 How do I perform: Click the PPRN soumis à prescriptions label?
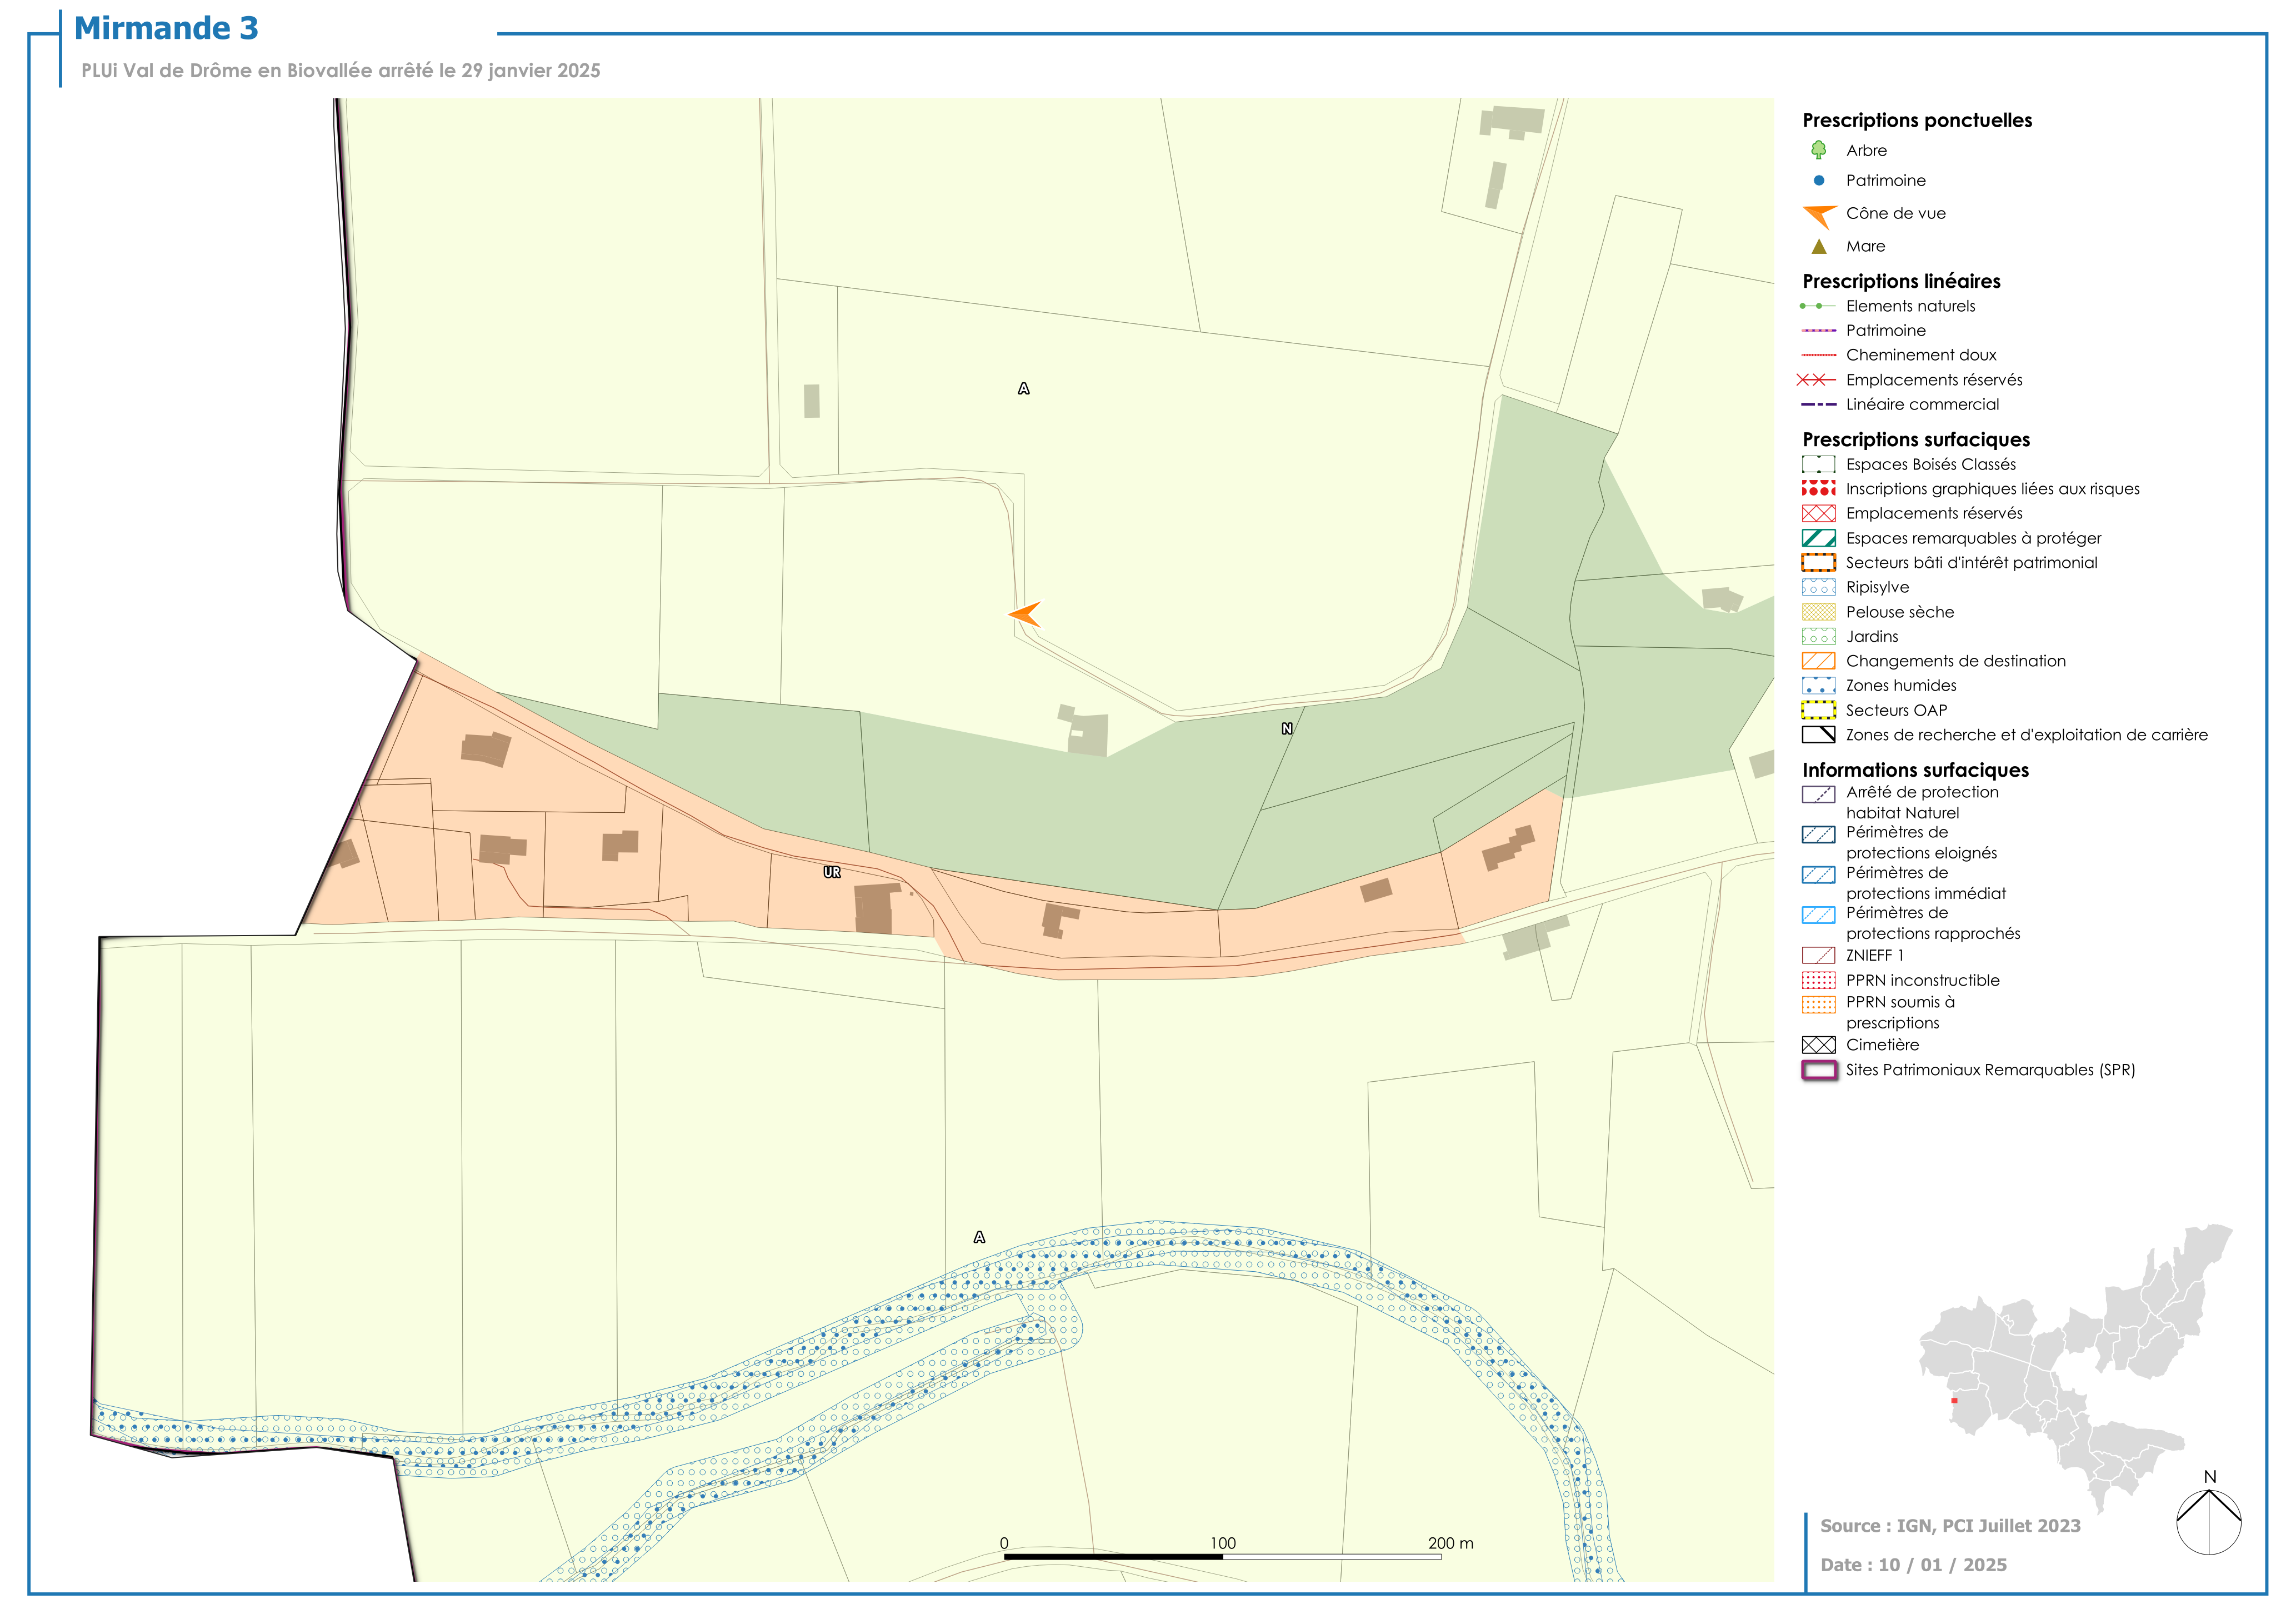click(1900, 1013)
